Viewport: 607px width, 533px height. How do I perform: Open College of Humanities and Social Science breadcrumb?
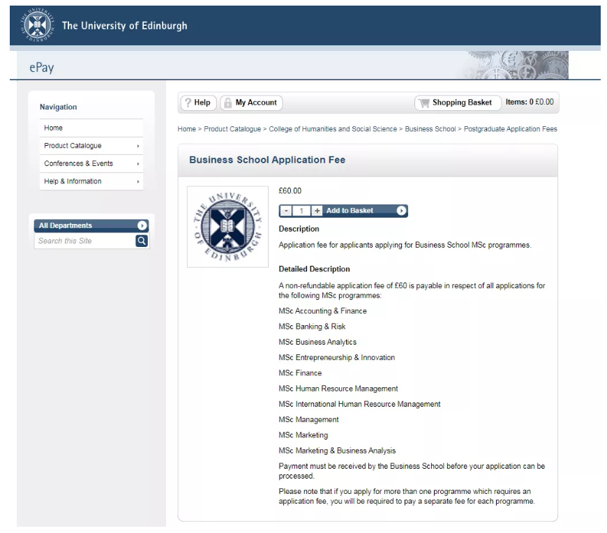point(333,129)
